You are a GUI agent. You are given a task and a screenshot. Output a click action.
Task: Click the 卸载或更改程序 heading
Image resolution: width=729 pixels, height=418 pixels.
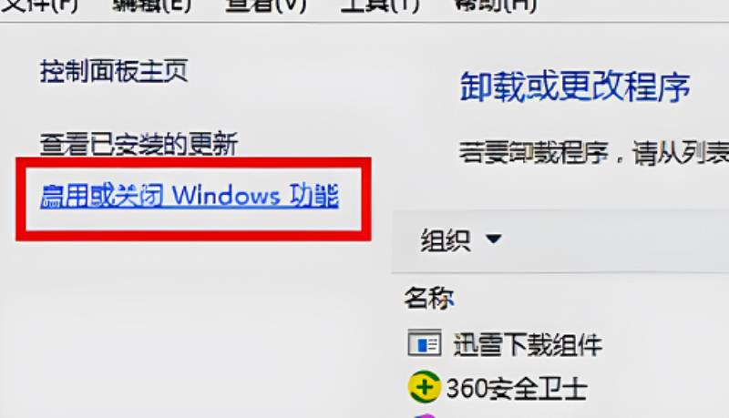pyautogui.click(x=575, y=87)
